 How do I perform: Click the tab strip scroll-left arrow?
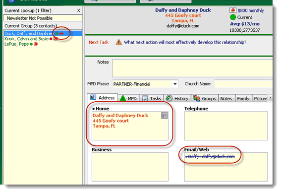point(270,98)
